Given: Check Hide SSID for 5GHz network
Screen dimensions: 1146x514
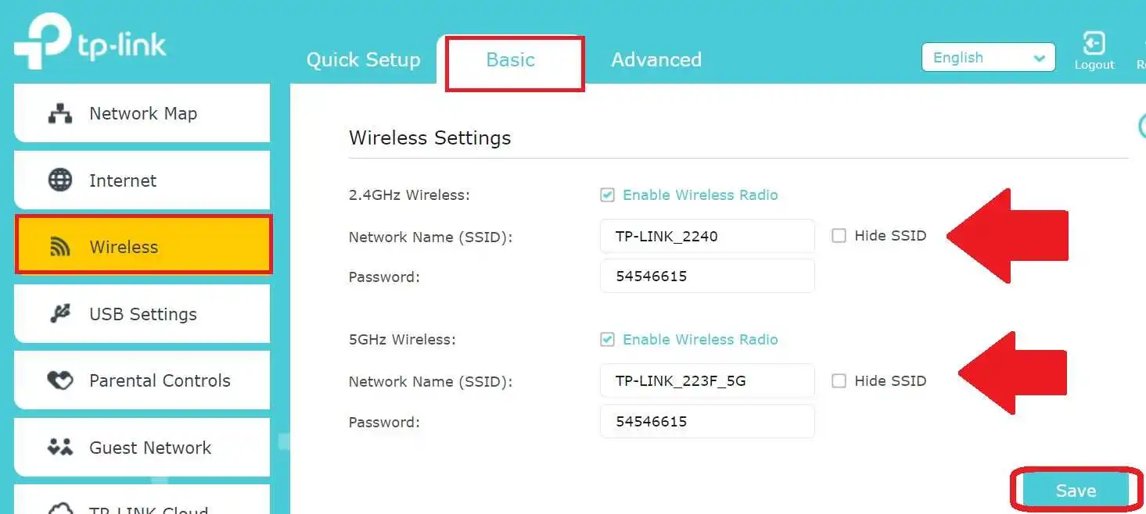Looking at the screenshot, I should click(839, 381).
